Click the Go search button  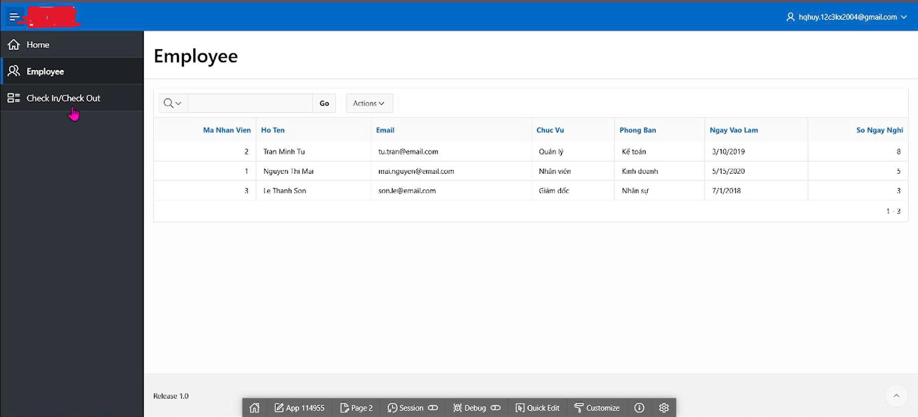pyautogui.click(x=324, y=103)
